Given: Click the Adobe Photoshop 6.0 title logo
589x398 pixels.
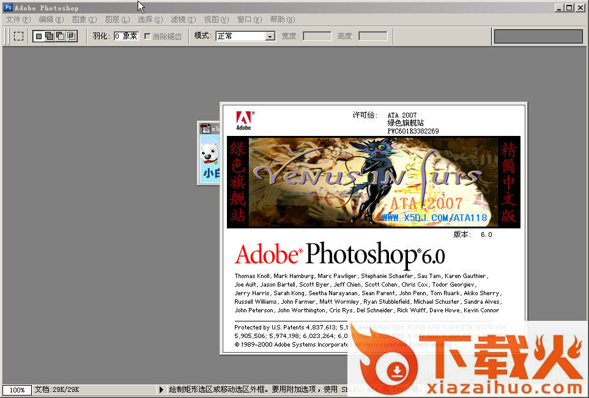Looking at the screenshot, I should [x=339, y=255].
